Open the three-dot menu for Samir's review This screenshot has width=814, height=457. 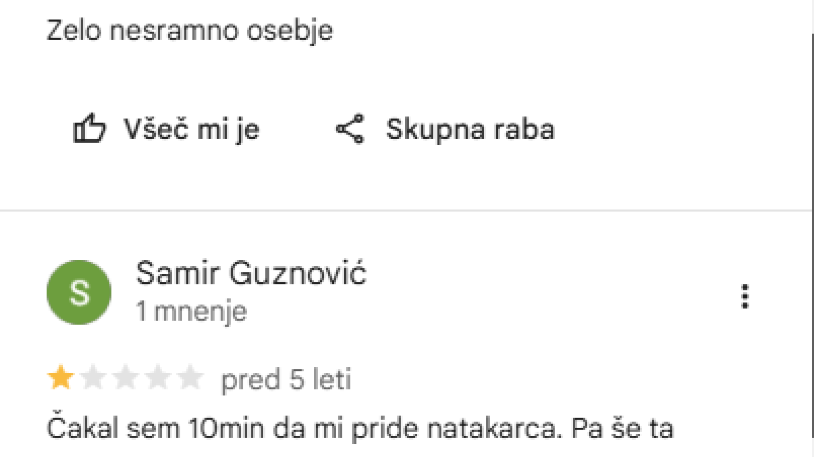tap(745, 296)
